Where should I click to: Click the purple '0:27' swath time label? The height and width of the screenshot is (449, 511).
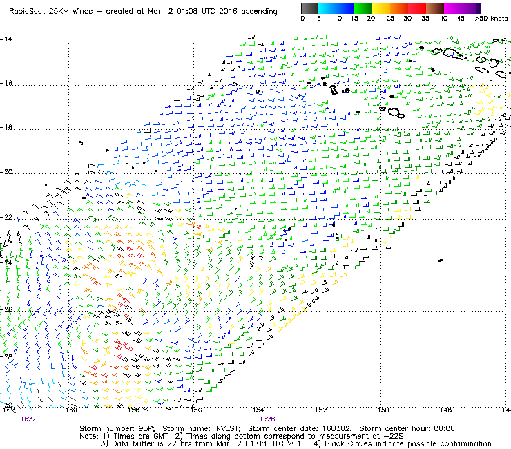(29, 419)
